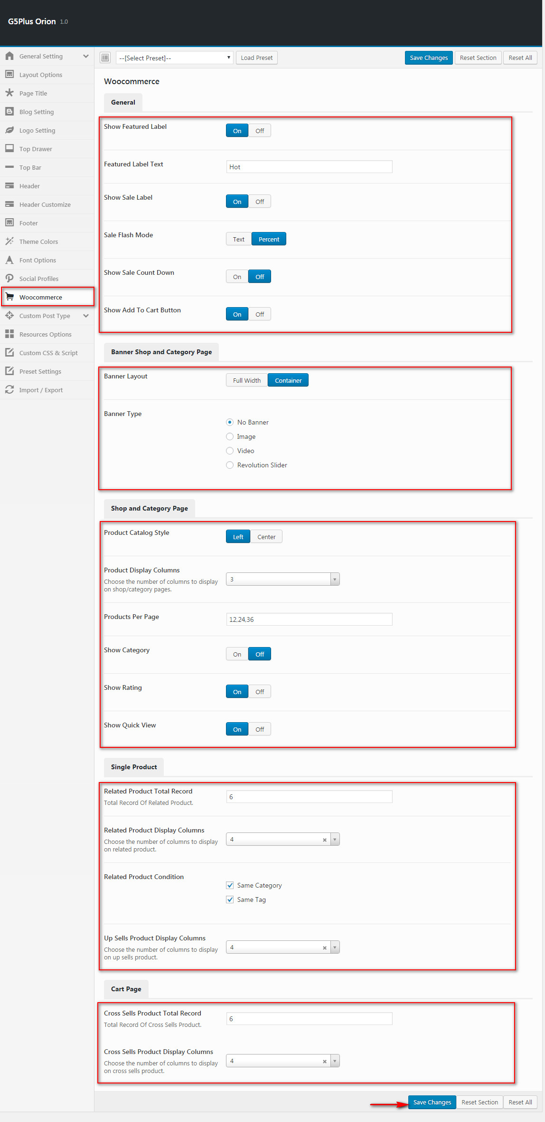The height and width of the screenshot is (1122, 545).
Task: Click the Woocommerce cart icon
Action: 9,297
